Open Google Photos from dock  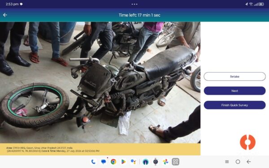pyautogui.click(x=165, y=162)
